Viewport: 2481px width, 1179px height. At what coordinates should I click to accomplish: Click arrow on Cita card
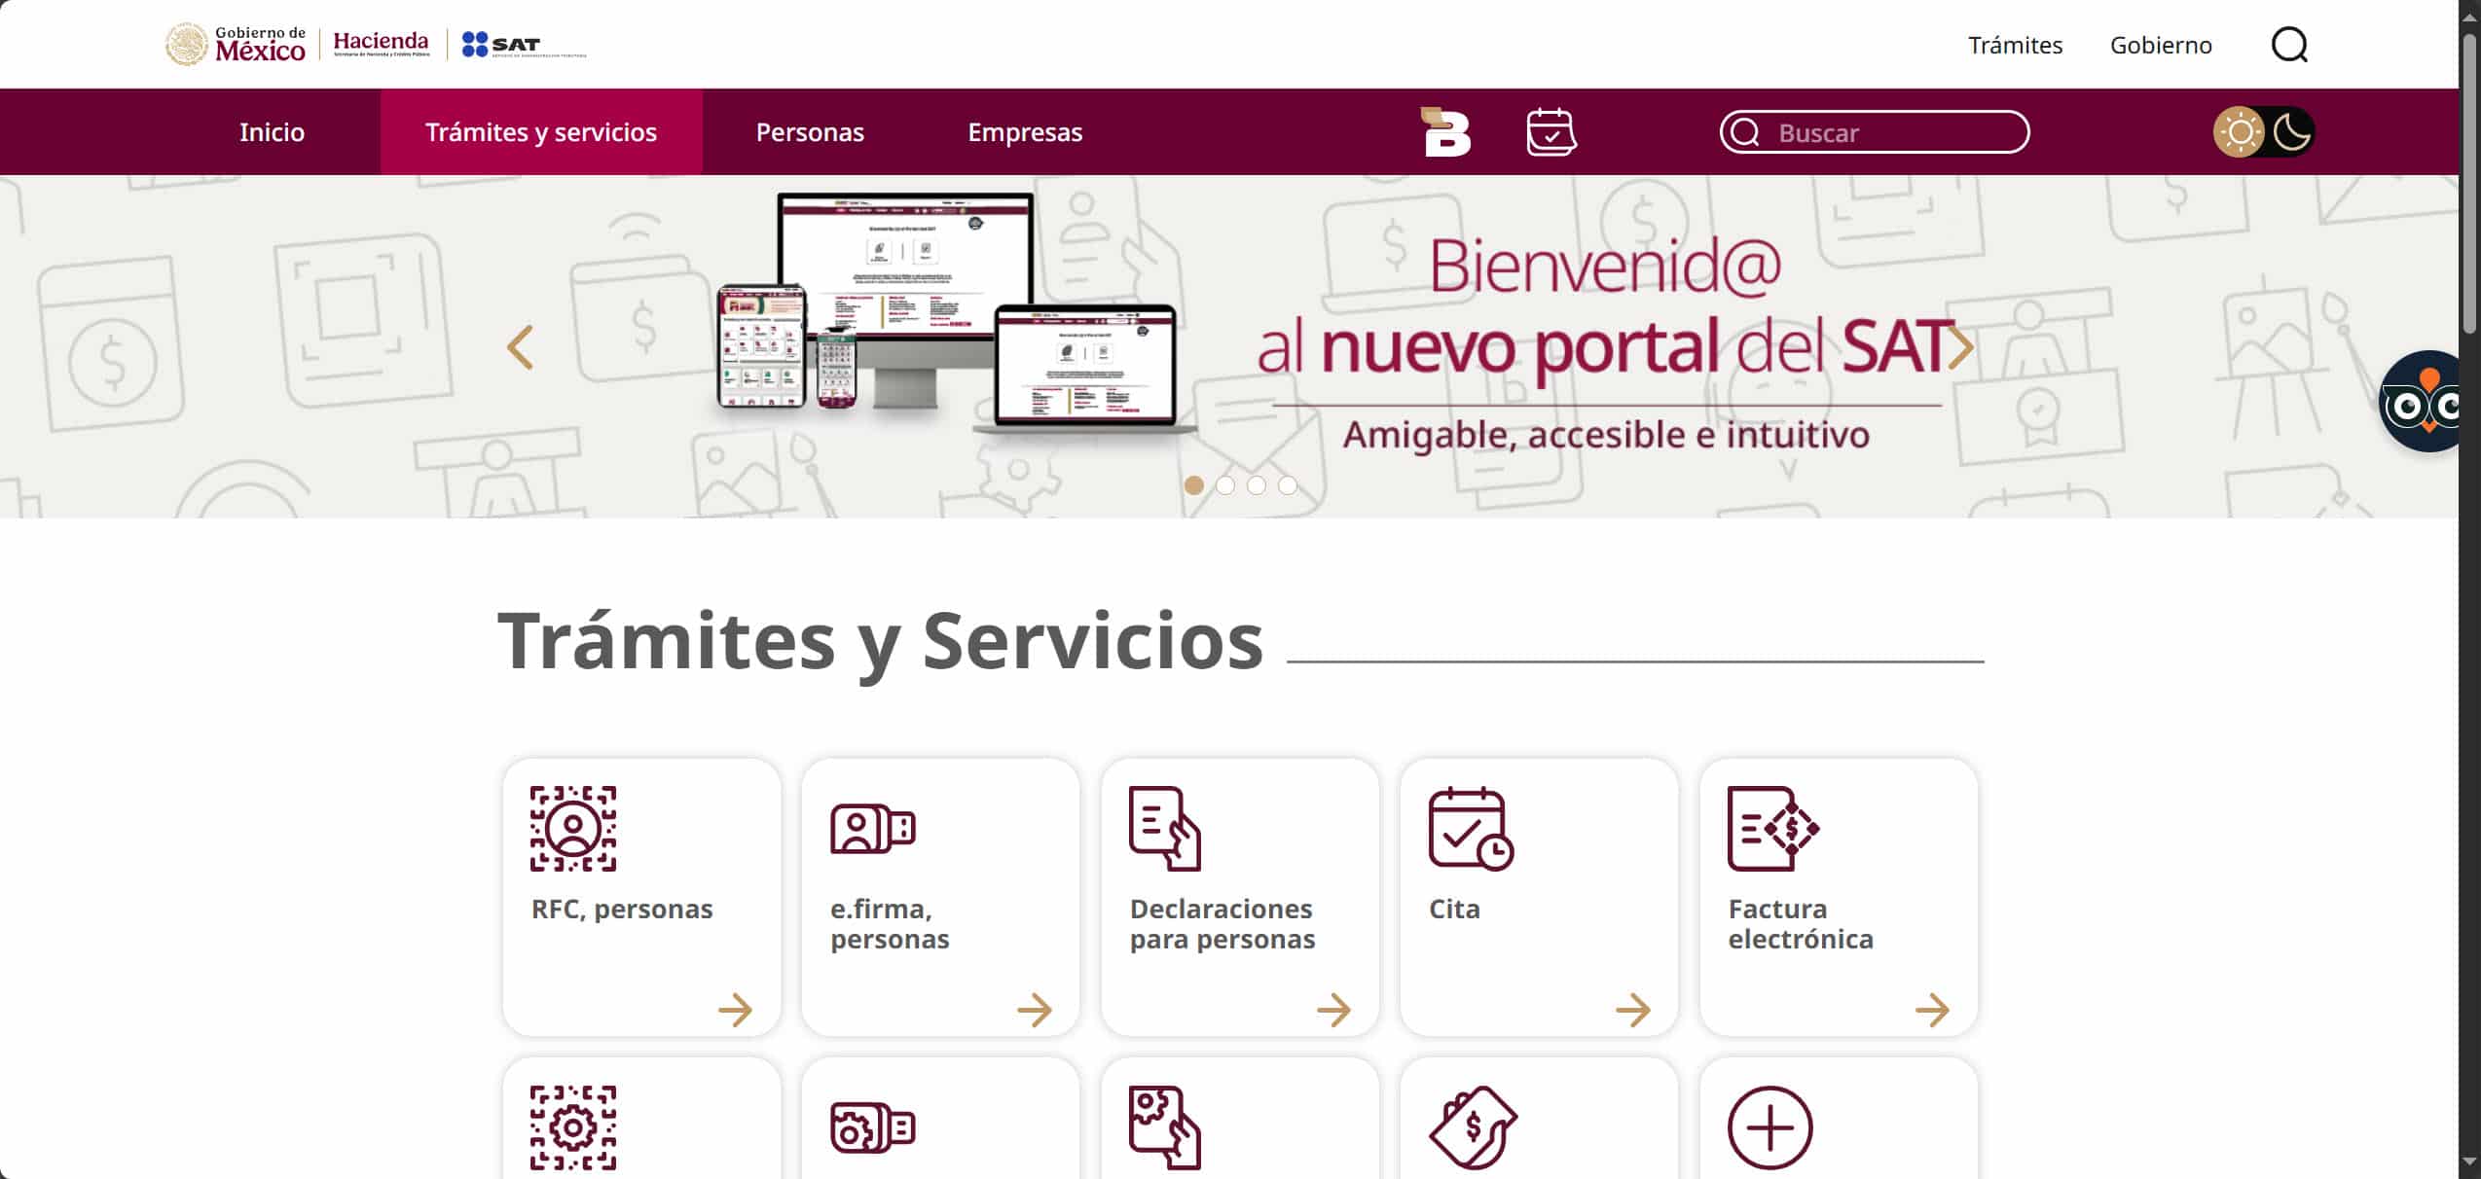click(x=1632, y=1010)
